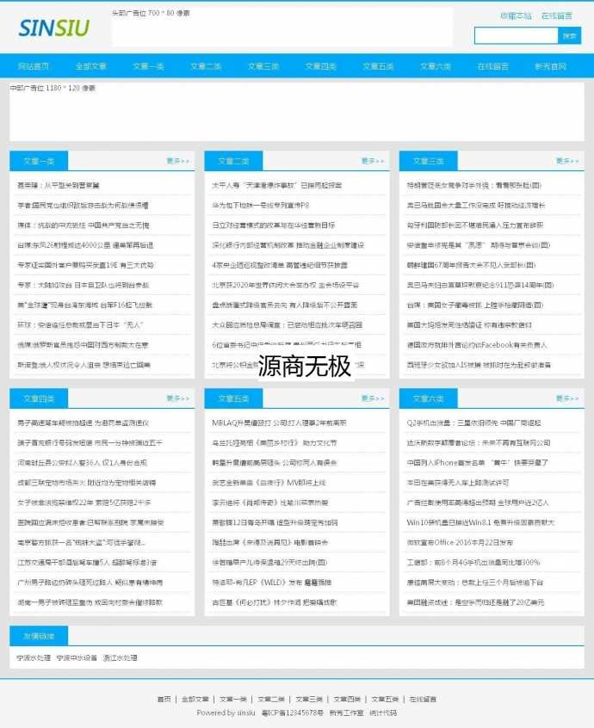
Task: Click 文章二类 in the footer links
Action: [x=271, y=700]
